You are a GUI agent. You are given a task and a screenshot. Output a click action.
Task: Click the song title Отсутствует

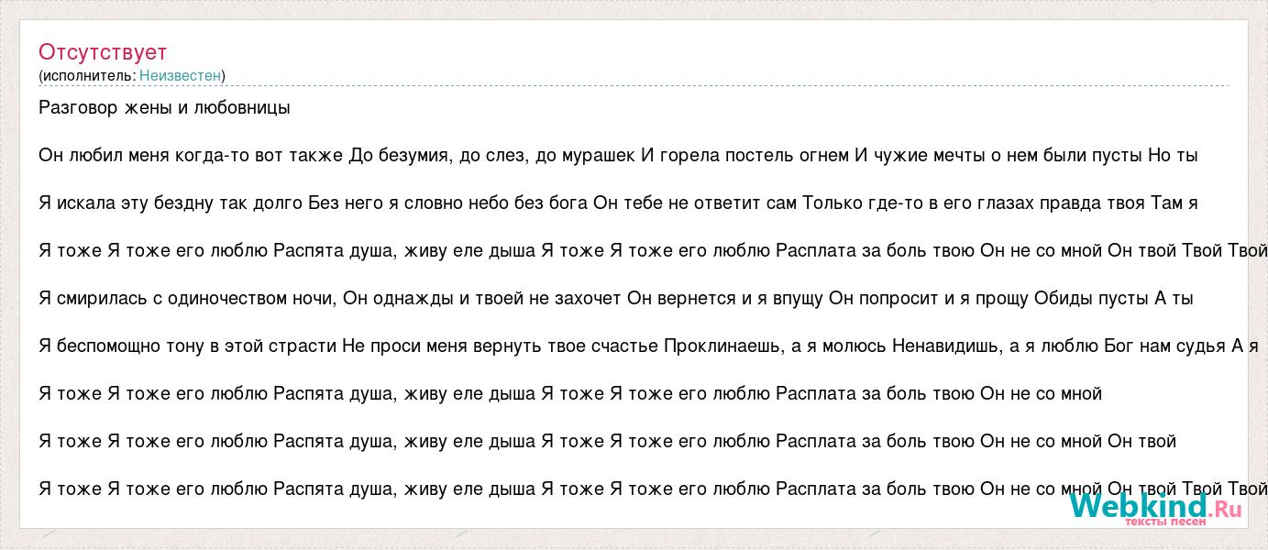(103, 52)
